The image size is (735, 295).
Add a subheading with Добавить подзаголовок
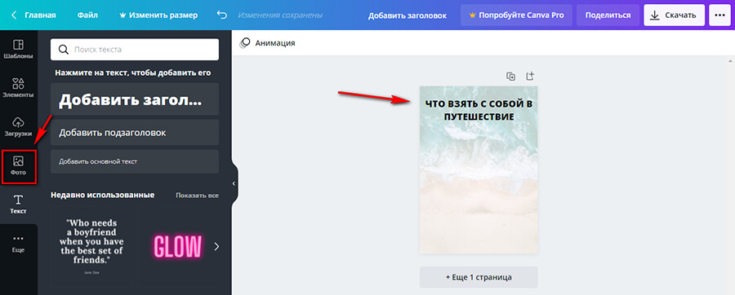tap(135, 132)
